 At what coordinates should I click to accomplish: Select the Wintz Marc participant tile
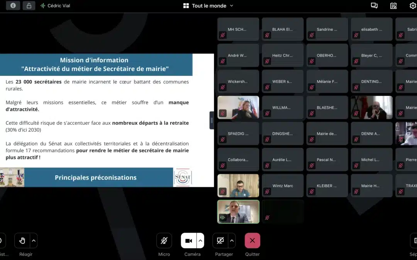coord(283,186)
